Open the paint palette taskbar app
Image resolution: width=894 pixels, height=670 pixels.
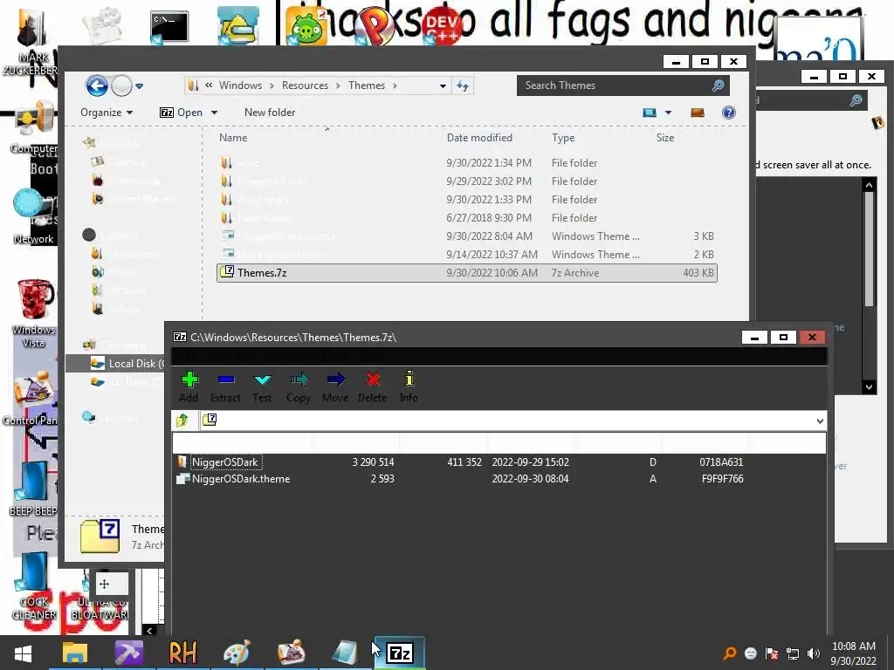[237, 653]
